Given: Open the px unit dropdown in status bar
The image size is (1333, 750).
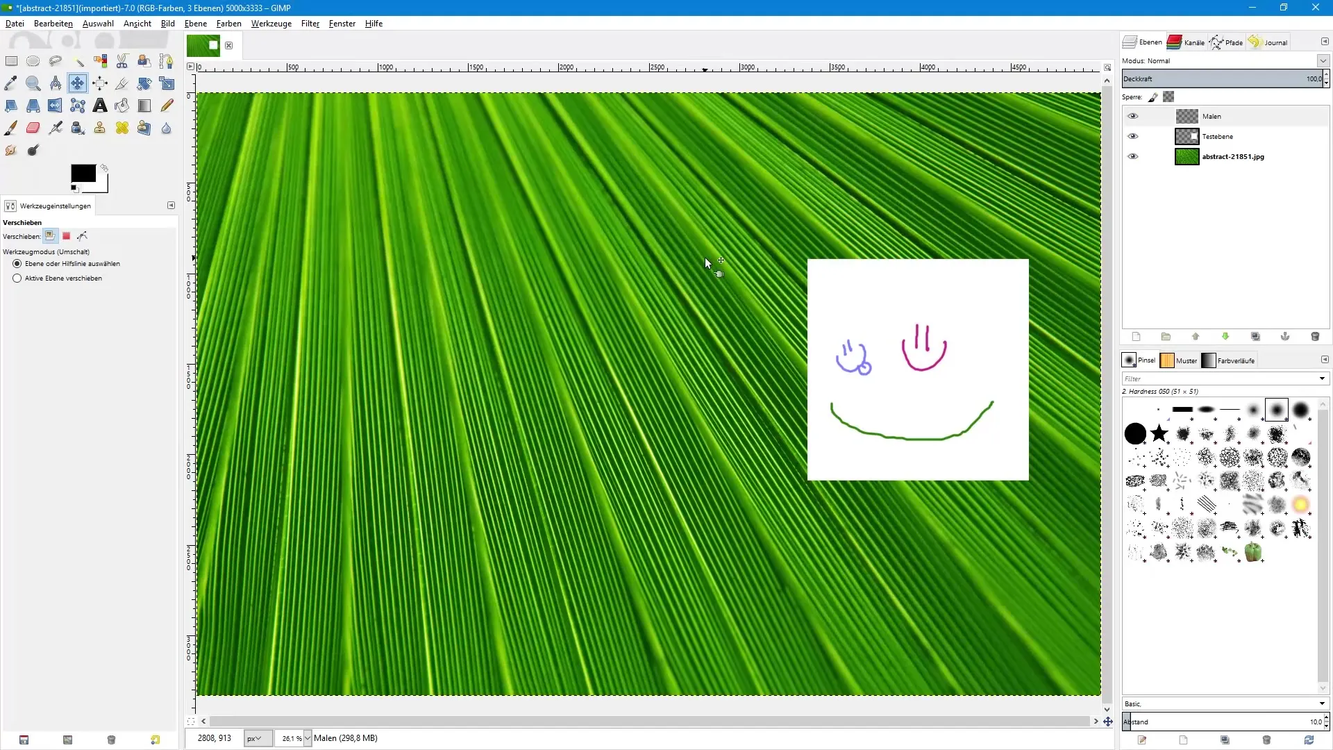Looking at the screenshot, I should (258, 738).
